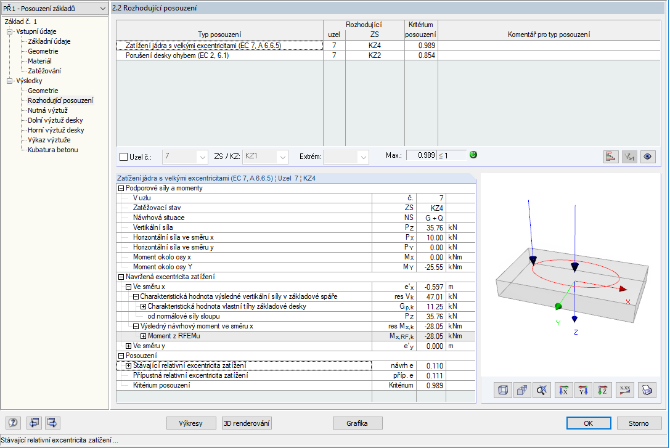The image size is (670, 448).
Task: Click the filter icon beside the eye
Action: tap(629, 157)
